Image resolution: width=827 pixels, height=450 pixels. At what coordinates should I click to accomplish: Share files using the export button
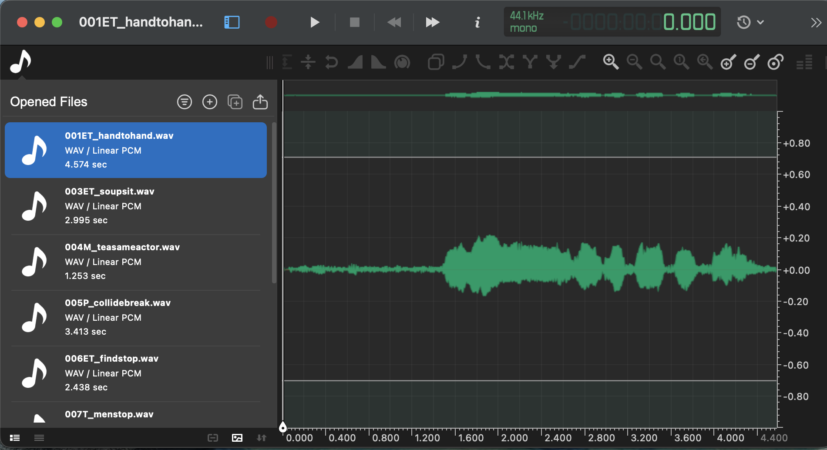click(260, 101)
